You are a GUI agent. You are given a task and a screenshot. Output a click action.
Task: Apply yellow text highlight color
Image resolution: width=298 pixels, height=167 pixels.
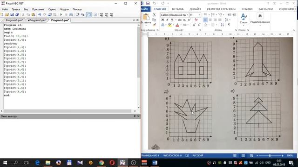(169, 25)
